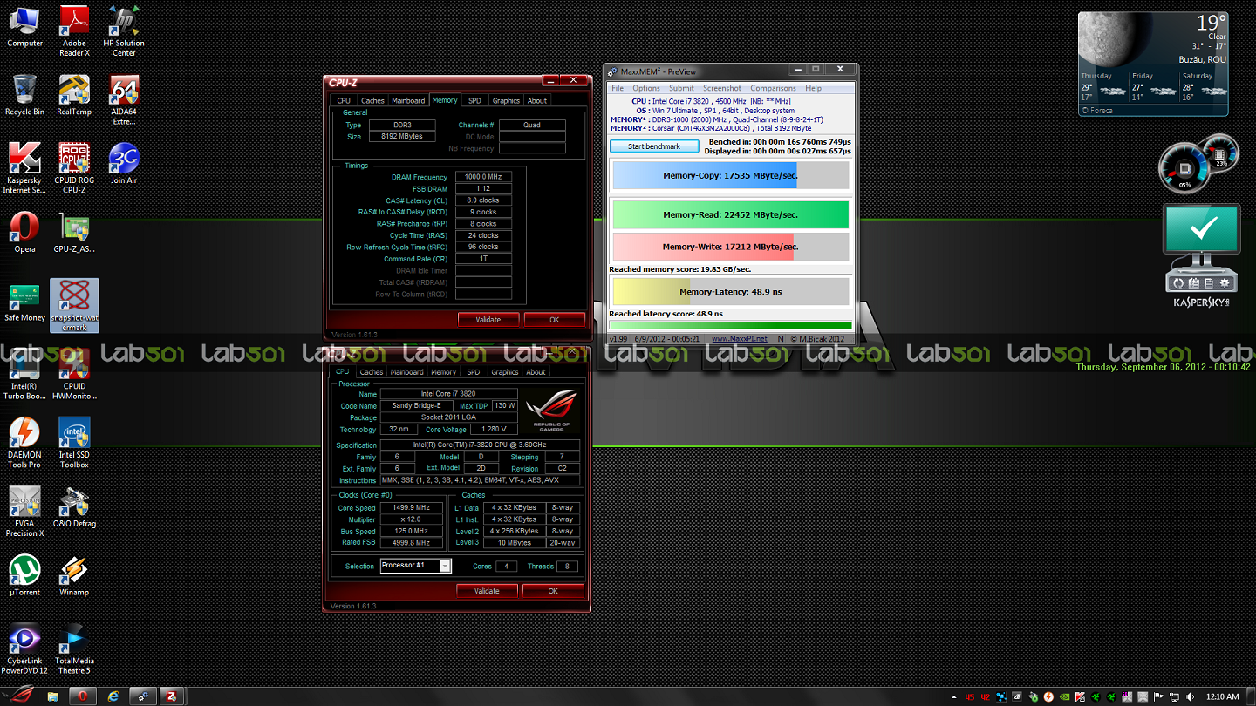Open Windows Explorer folder in taskbar
This screenshot has width=1256, height=706.
tap(52, 696)
